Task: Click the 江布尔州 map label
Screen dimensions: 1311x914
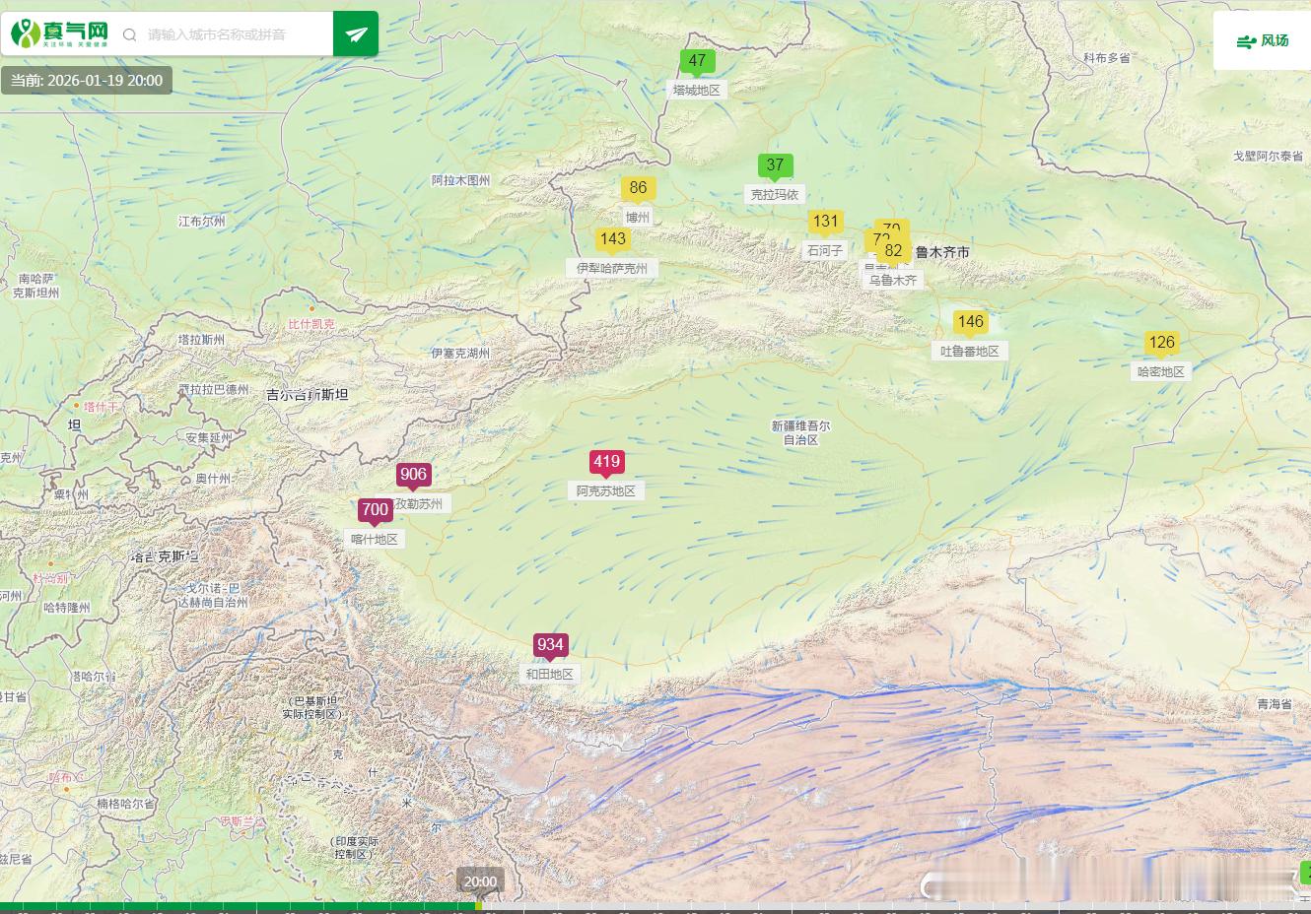Action: coord(202,222)
